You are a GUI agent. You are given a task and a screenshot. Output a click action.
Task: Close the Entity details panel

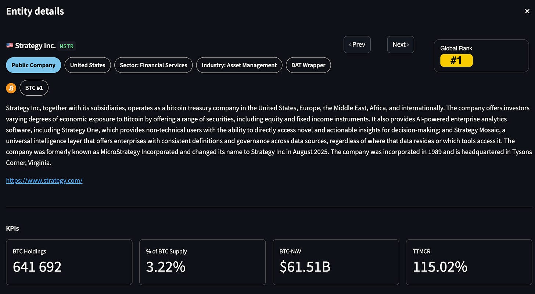(x=527, y=11)
